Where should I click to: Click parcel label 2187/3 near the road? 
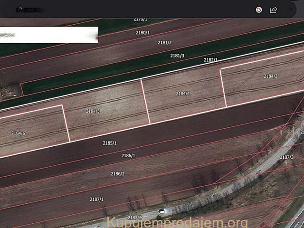coord(286,157)
